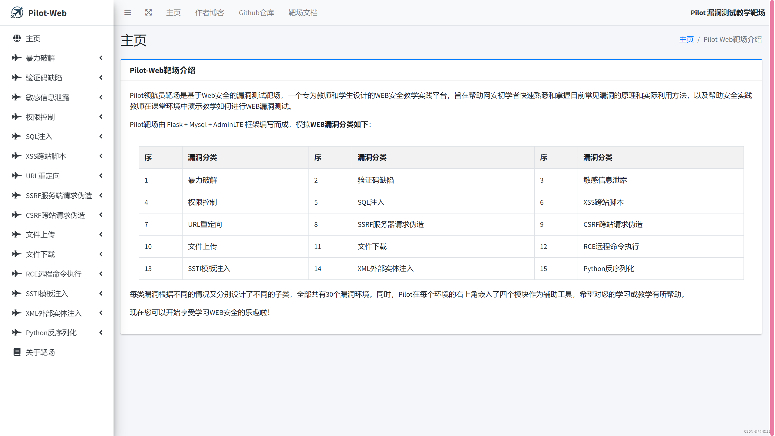Click the book icon beside 关于靶场
This screenshot has width=775, height=436.
(x=17, y=352)
